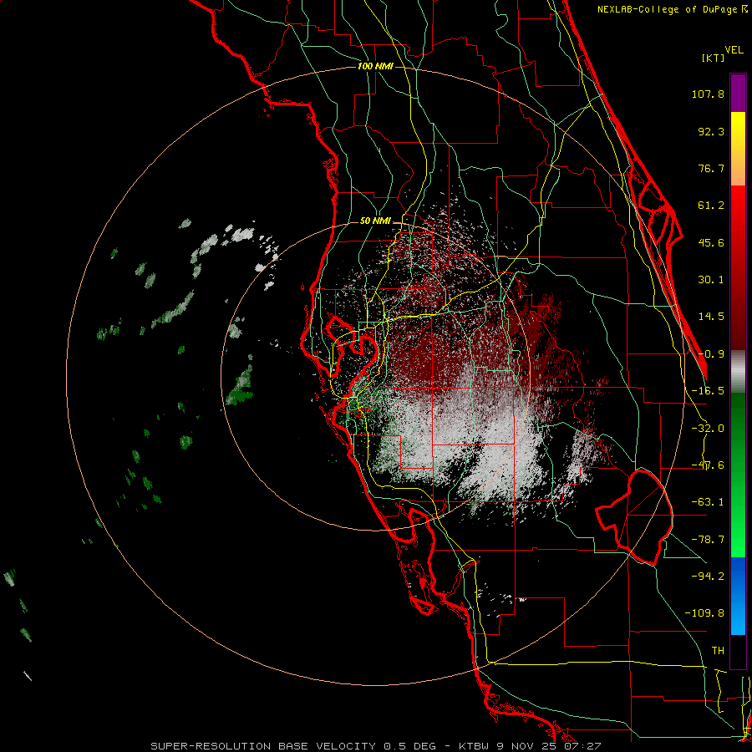The image size is (752, 752).
Task: Pick the gray segment of the color bar
Action: (738, 371)
